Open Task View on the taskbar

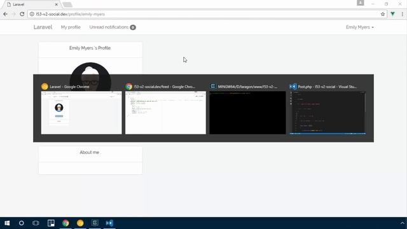pyautogui.click(x=36, y=223)
